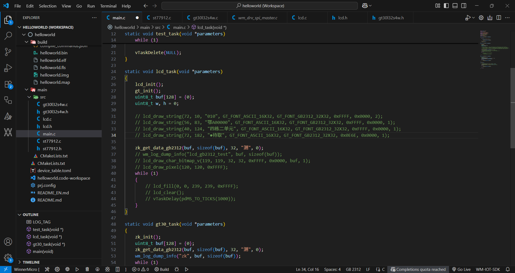Collapse the build folder
515x273 pixels.
click(27, 42)
